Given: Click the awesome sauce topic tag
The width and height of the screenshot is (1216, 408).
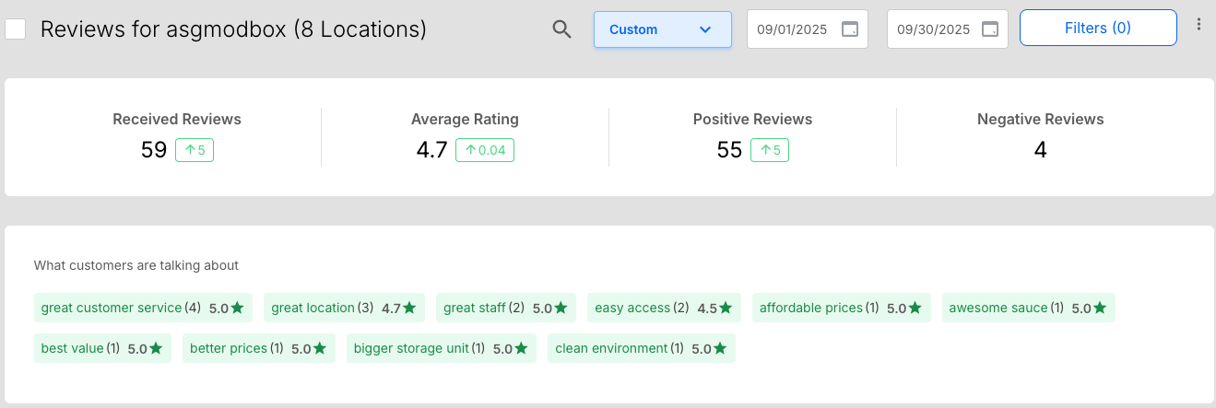Looking at the screenshot, I should [x=1028, y=308].
